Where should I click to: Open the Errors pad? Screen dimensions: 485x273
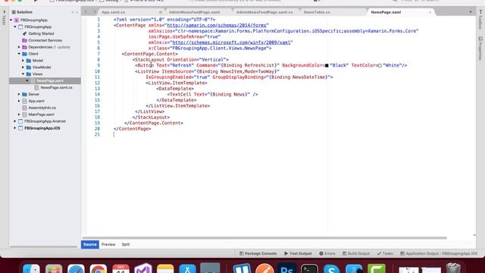[327, 253]
